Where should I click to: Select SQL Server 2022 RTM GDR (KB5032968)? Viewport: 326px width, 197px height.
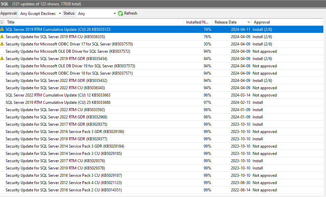click(x=162, y=117)
